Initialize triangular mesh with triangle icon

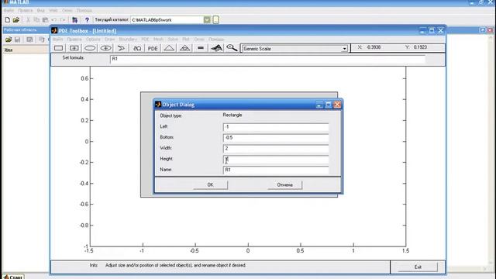[169, 48]
